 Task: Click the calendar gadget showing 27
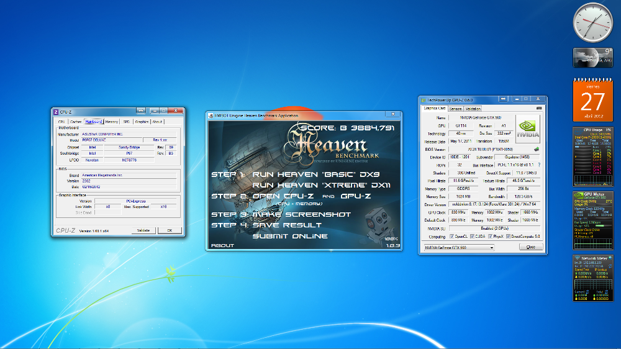593,99
